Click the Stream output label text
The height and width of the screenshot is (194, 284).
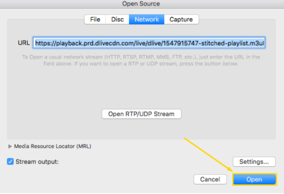[x=37, y=162]
